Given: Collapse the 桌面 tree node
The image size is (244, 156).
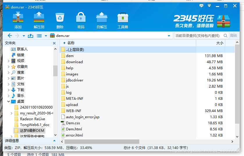Looking at the screenshot, I should tap(8, 102).
